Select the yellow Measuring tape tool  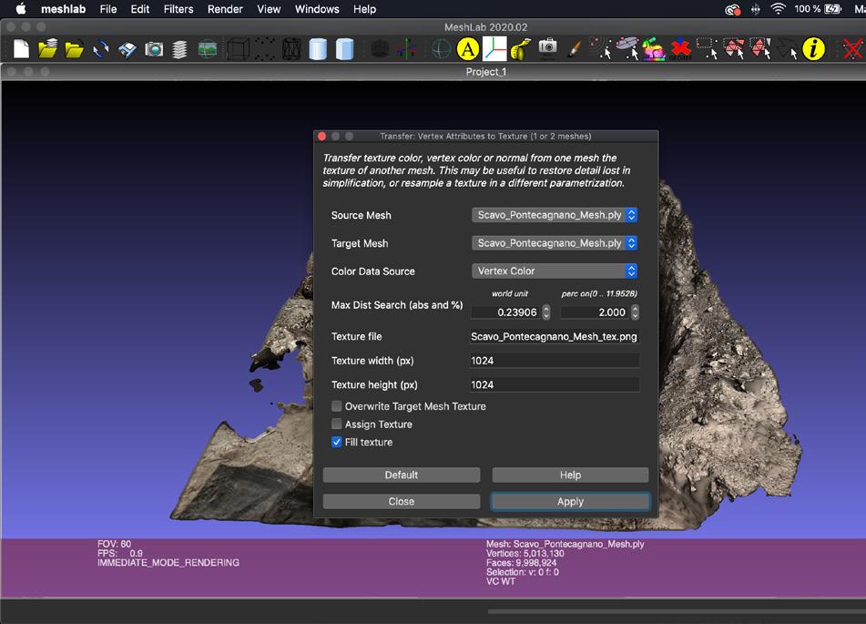click(x=520, y=49)
